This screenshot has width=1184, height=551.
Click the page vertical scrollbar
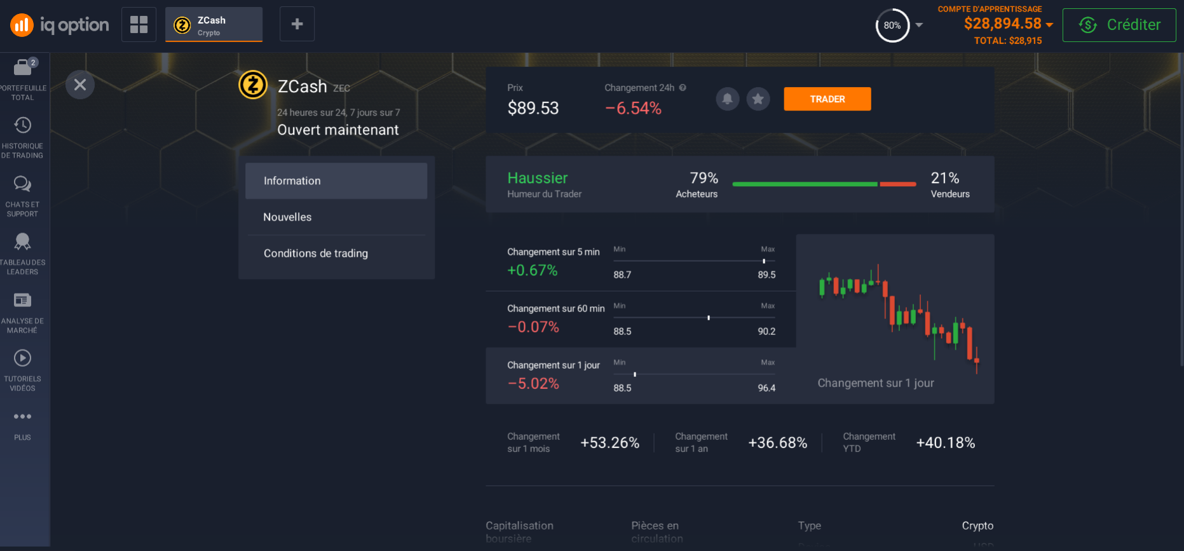point(1181,208)
